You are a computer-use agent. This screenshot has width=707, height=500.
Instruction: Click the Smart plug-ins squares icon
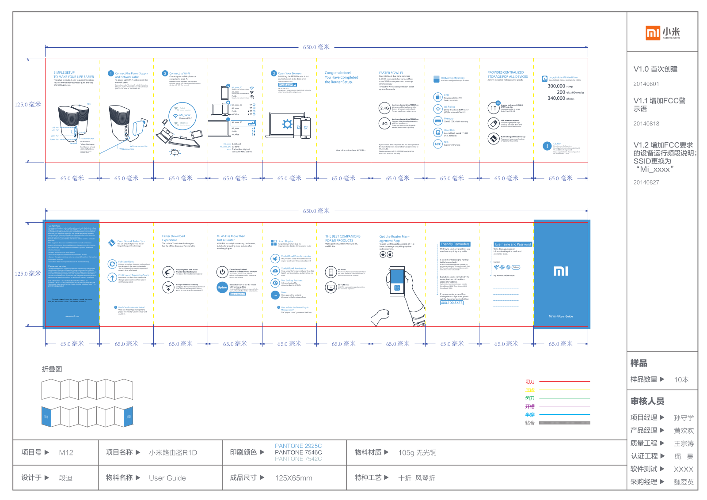pos(274,243)
